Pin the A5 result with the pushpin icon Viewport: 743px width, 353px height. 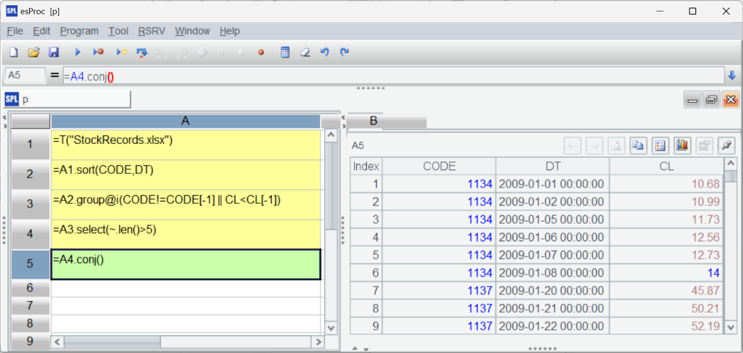tap(727, 146)
